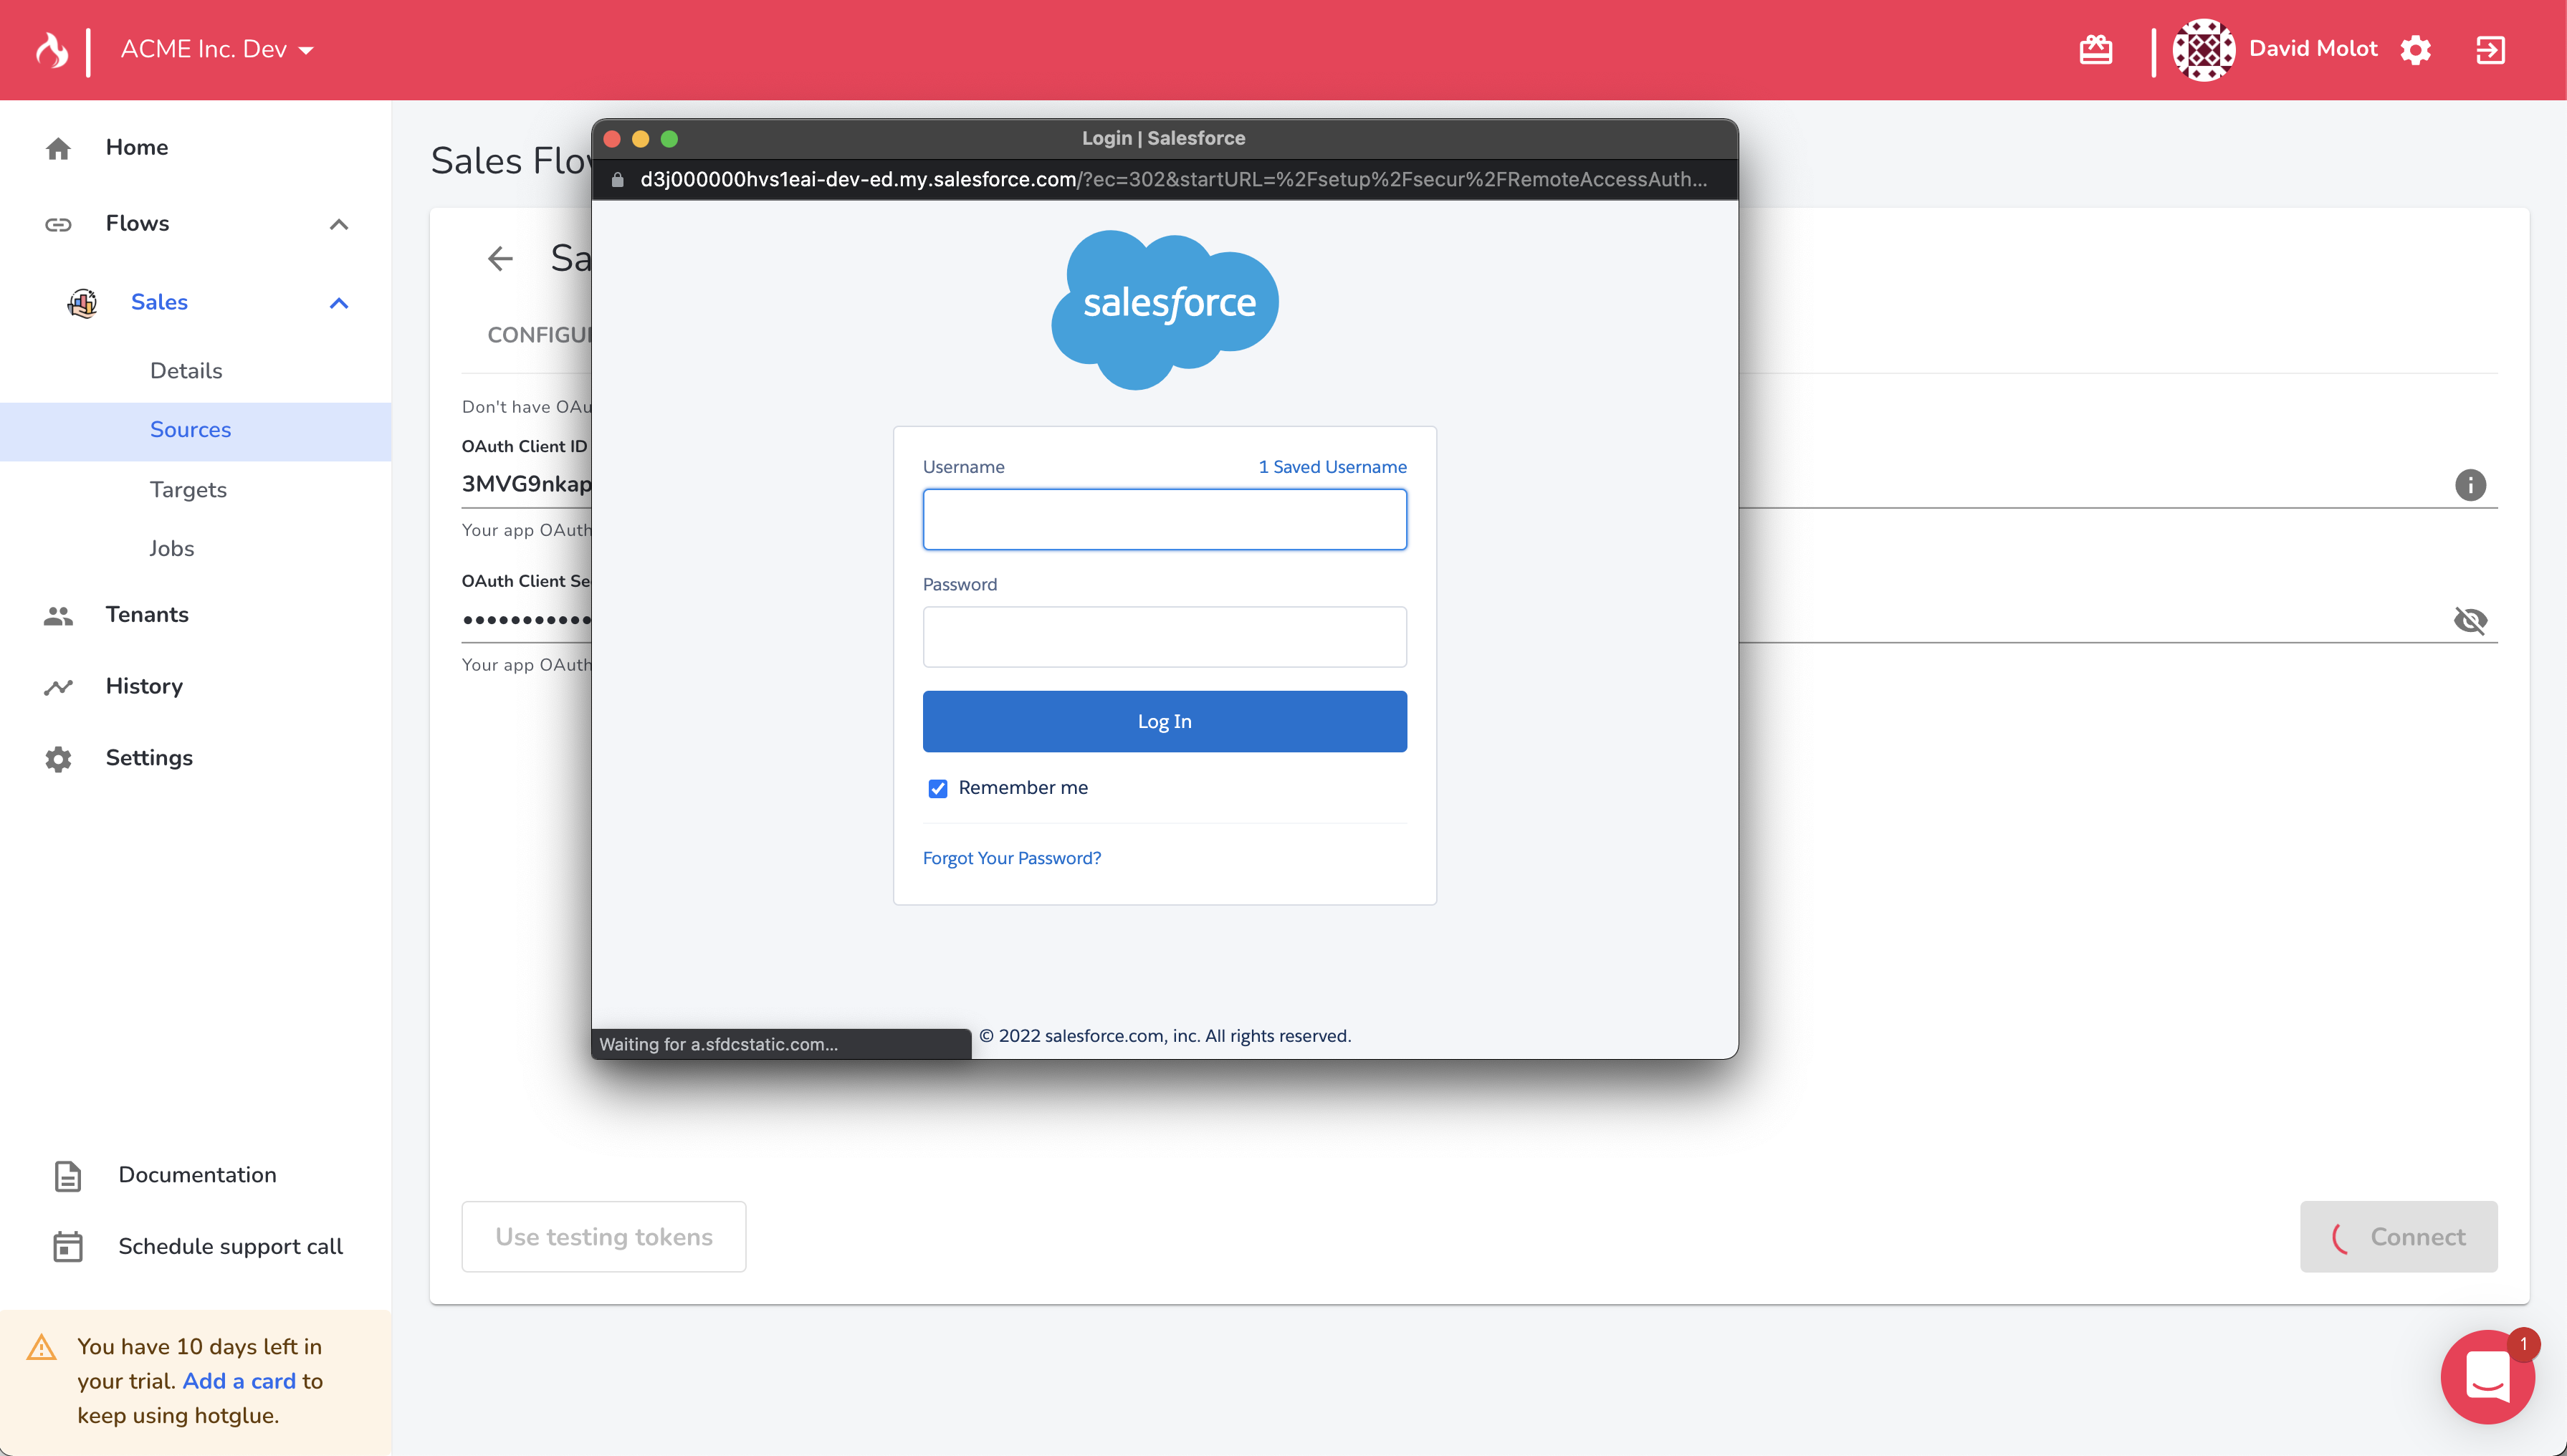Click the Flows link icon
This screenshot has width=2567, height=1456.
coord(58,224)
